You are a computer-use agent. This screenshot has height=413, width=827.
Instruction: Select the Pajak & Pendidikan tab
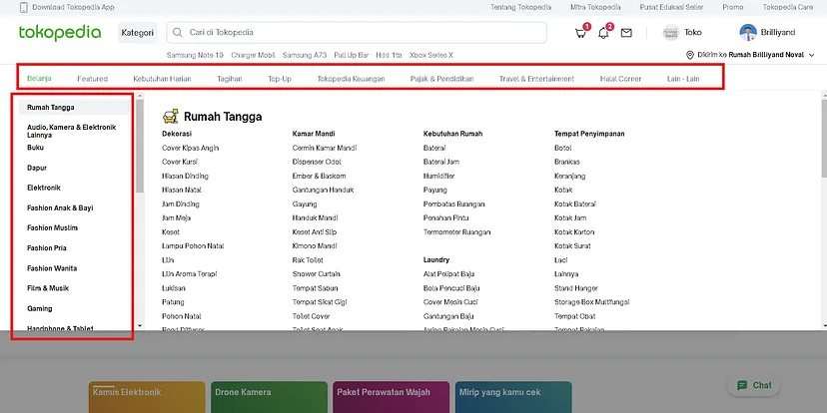coord(442,79)
